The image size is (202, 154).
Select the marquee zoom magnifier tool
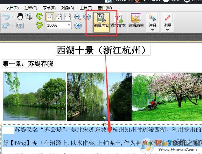[x=78, y=16]
